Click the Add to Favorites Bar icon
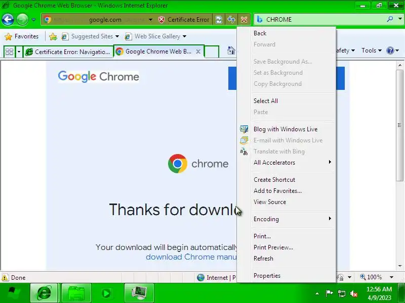405x303 pixels. [53, 36]
